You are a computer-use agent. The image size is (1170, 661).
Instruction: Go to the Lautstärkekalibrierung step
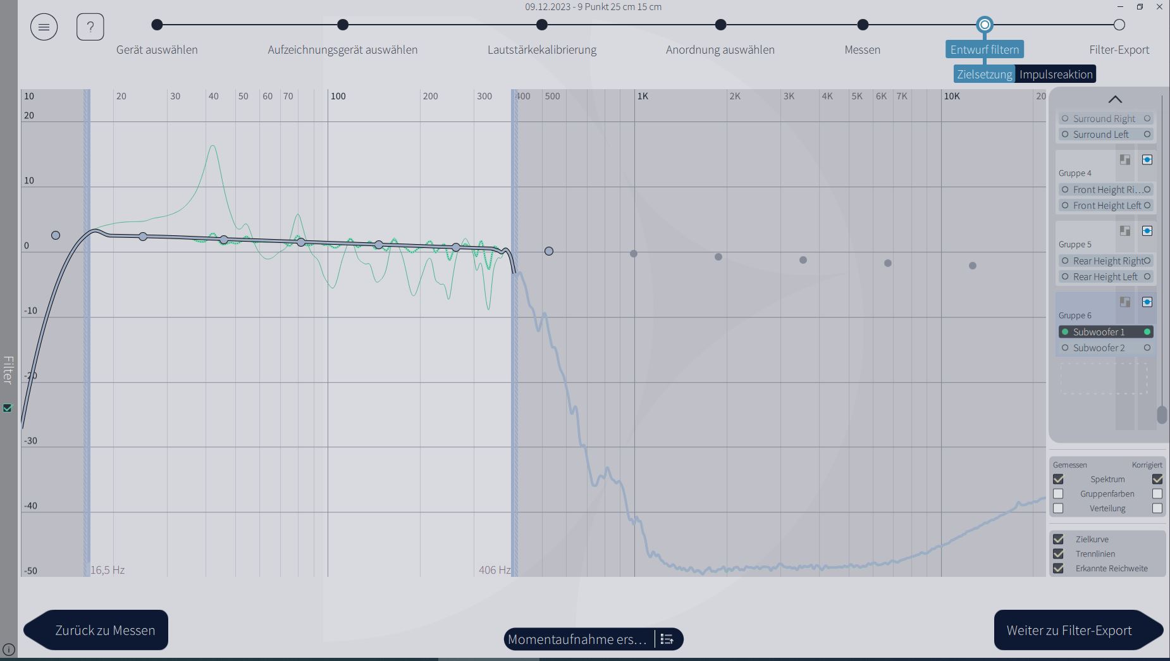pyautogui.click(x=542, y=49)
